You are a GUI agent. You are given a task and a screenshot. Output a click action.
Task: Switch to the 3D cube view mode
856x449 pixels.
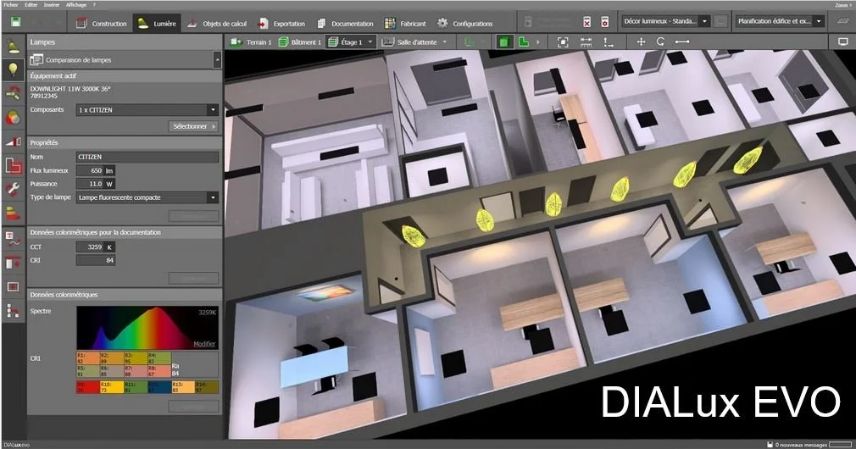(504, 42)
